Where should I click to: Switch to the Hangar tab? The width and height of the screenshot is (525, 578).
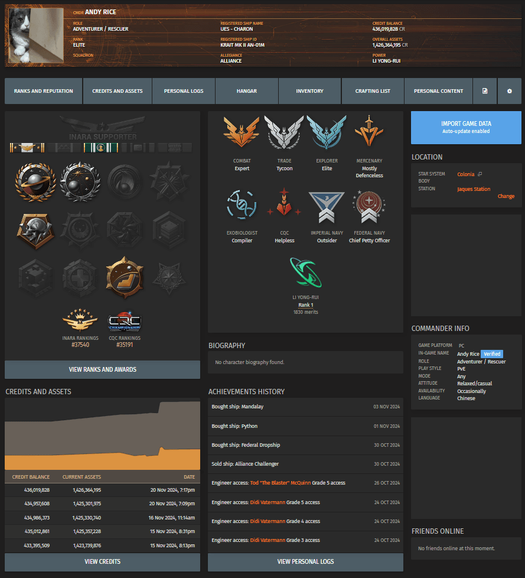[246, 91]
